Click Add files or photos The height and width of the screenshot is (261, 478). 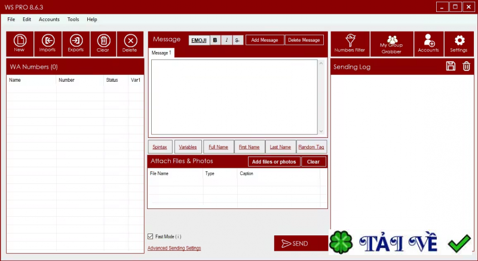coord(274,162)
